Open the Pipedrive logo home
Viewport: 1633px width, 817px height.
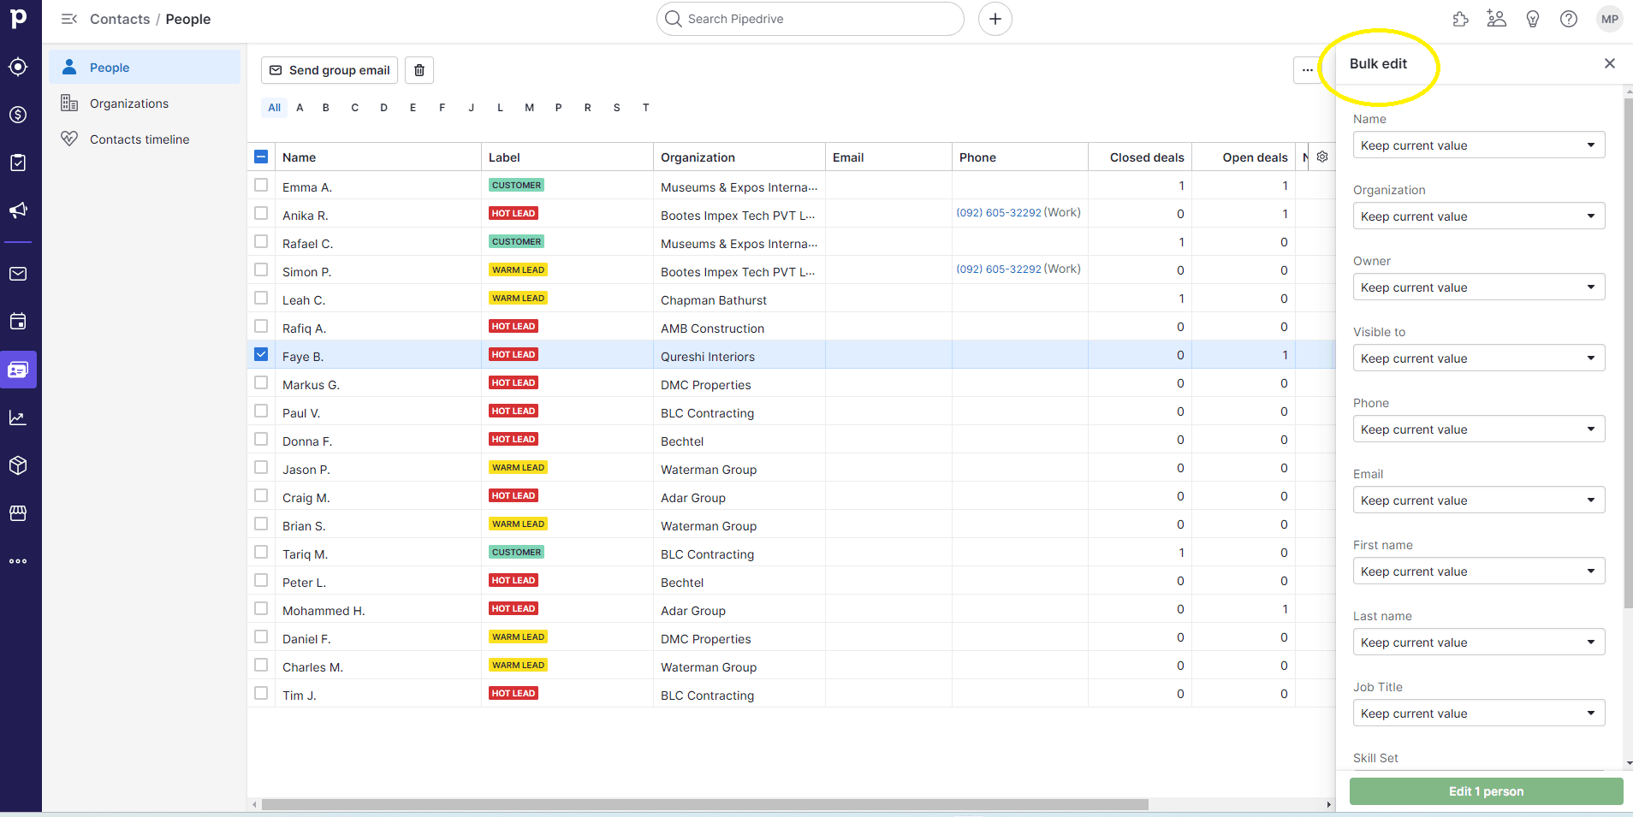(x=19, y=18)
